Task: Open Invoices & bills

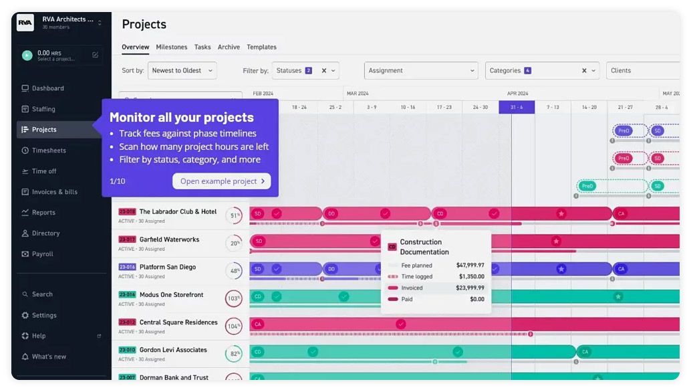Action: coord(52,192)
